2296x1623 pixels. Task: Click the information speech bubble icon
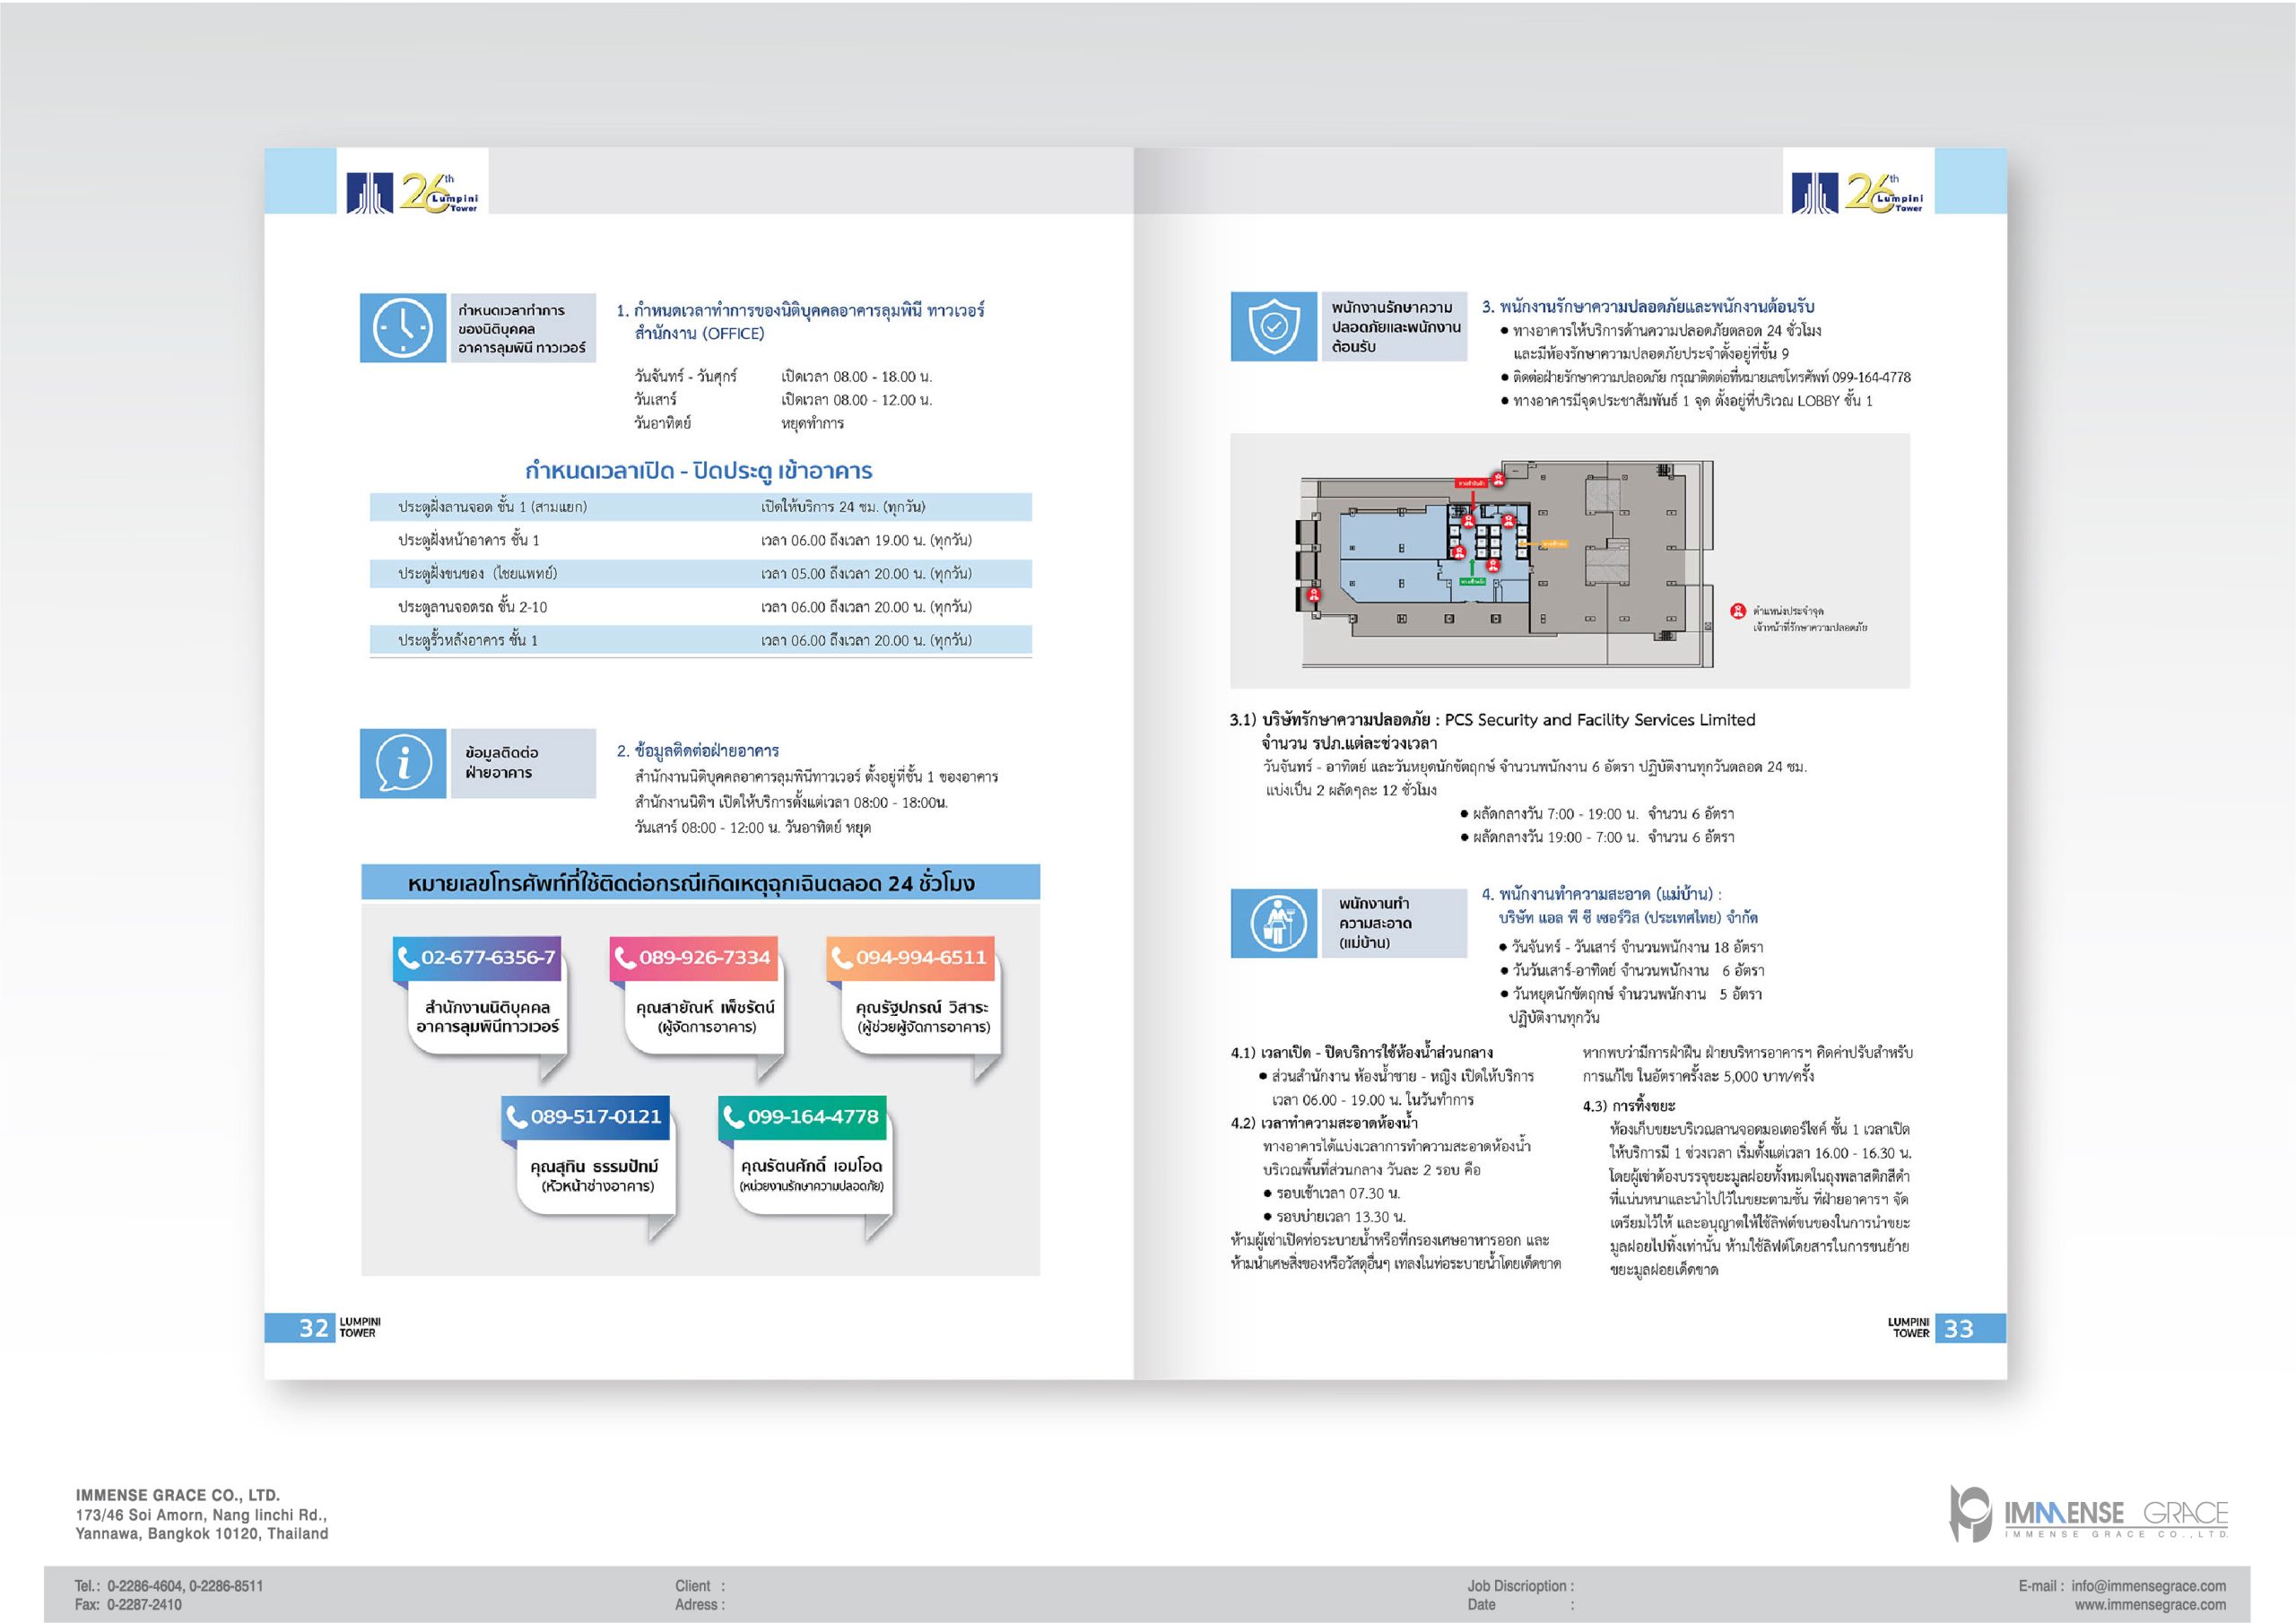coord(402,764)
